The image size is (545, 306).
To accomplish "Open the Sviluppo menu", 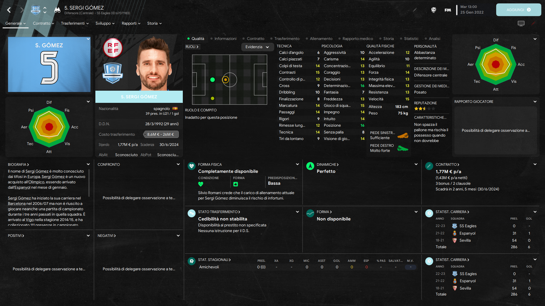I will click(105, 23).
